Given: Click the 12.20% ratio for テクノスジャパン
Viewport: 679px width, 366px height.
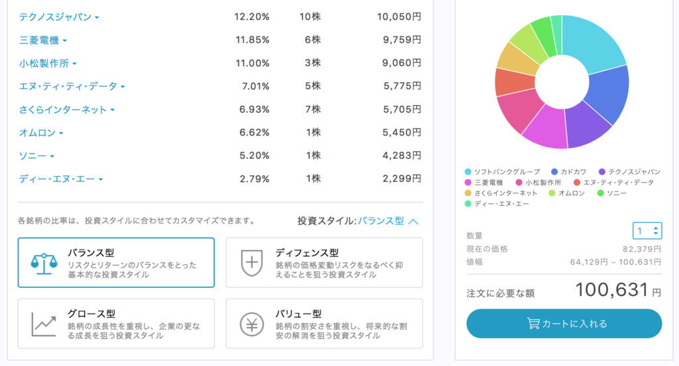Looking at the screenshot, I should [x=251, y=17].
